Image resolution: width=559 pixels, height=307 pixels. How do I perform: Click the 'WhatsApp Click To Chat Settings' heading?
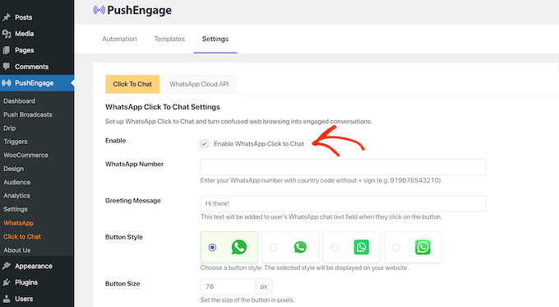[163, 107]
